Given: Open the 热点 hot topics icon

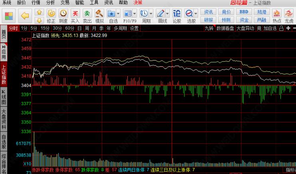Looking at the screenshot, I should [x=277, y=16].
